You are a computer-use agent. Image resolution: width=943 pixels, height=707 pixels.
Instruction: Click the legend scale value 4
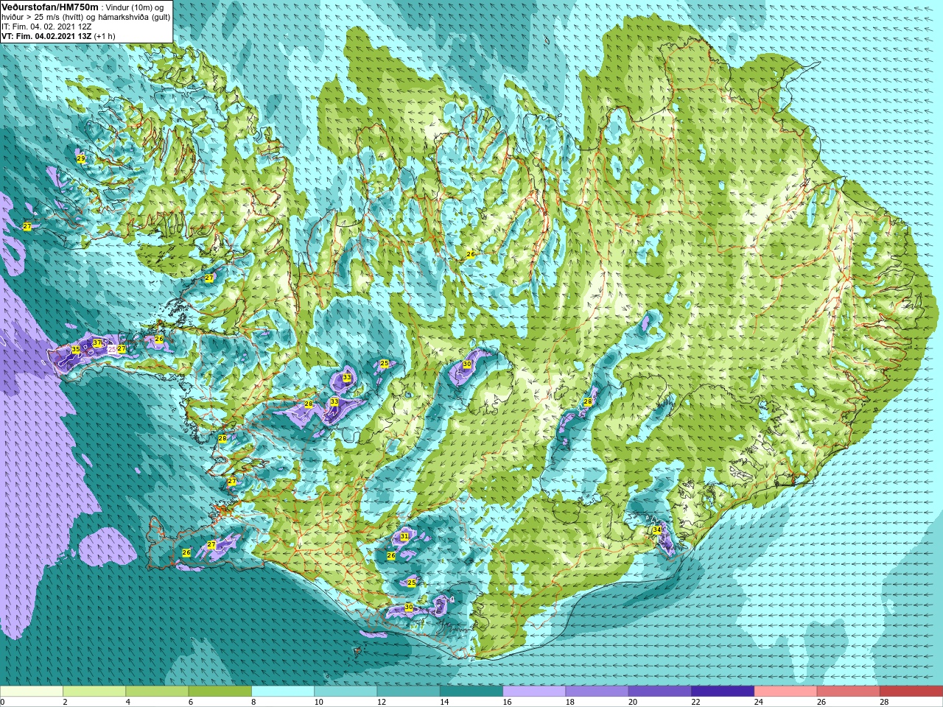(x=128, y=702)
